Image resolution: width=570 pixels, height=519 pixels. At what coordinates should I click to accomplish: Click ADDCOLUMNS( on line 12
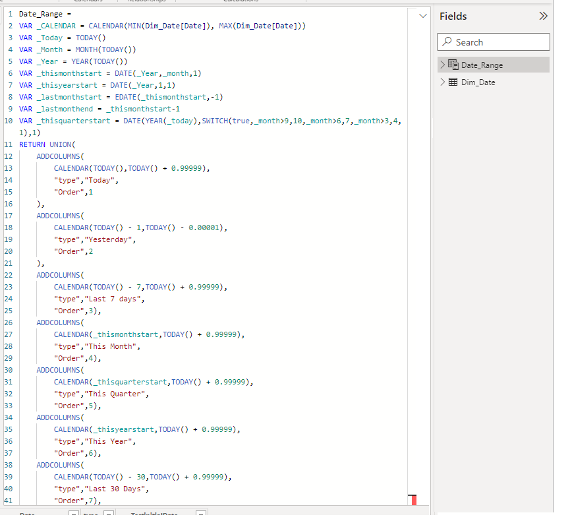(x=60, y=156)
